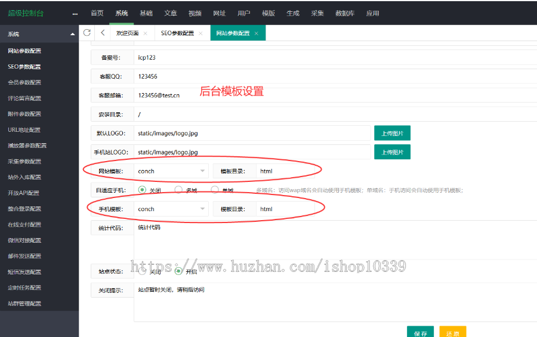Open 播放器参数配置 in sidebar
This screenshot has width=537, height=337.
[x=27, y=146]
